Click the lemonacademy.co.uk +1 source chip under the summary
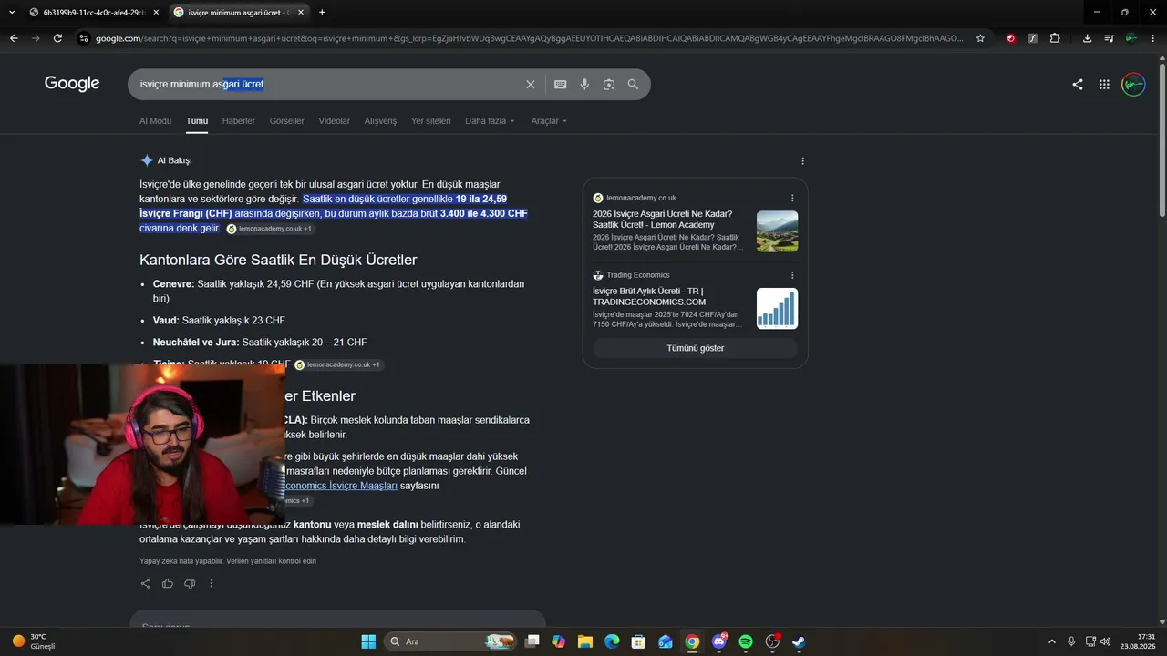Screen dimensions: 1167x656 point(270,229)
